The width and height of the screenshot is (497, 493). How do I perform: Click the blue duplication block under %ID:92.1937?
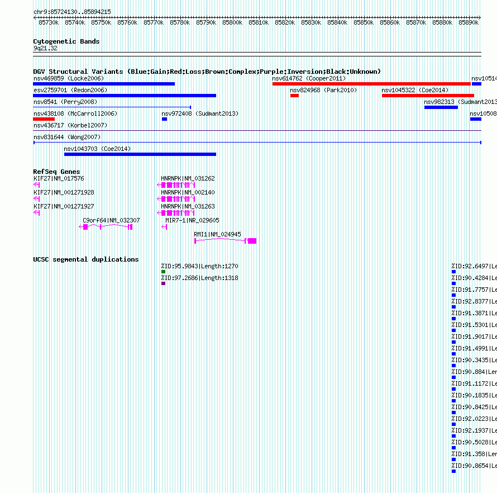coord(453,436)
